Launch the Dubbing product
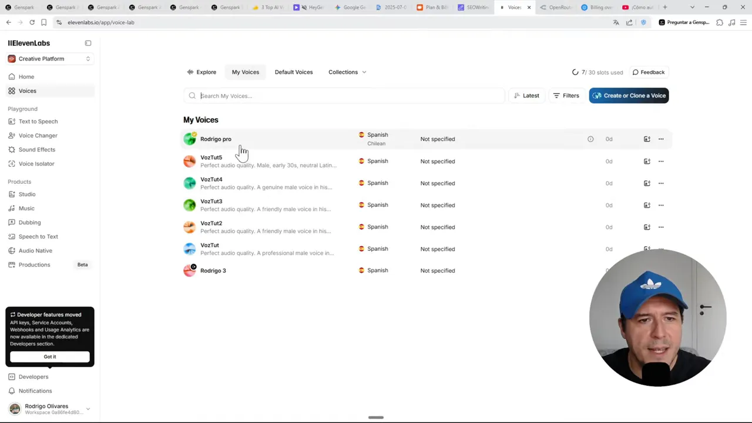752x423 pixels. 29,222
